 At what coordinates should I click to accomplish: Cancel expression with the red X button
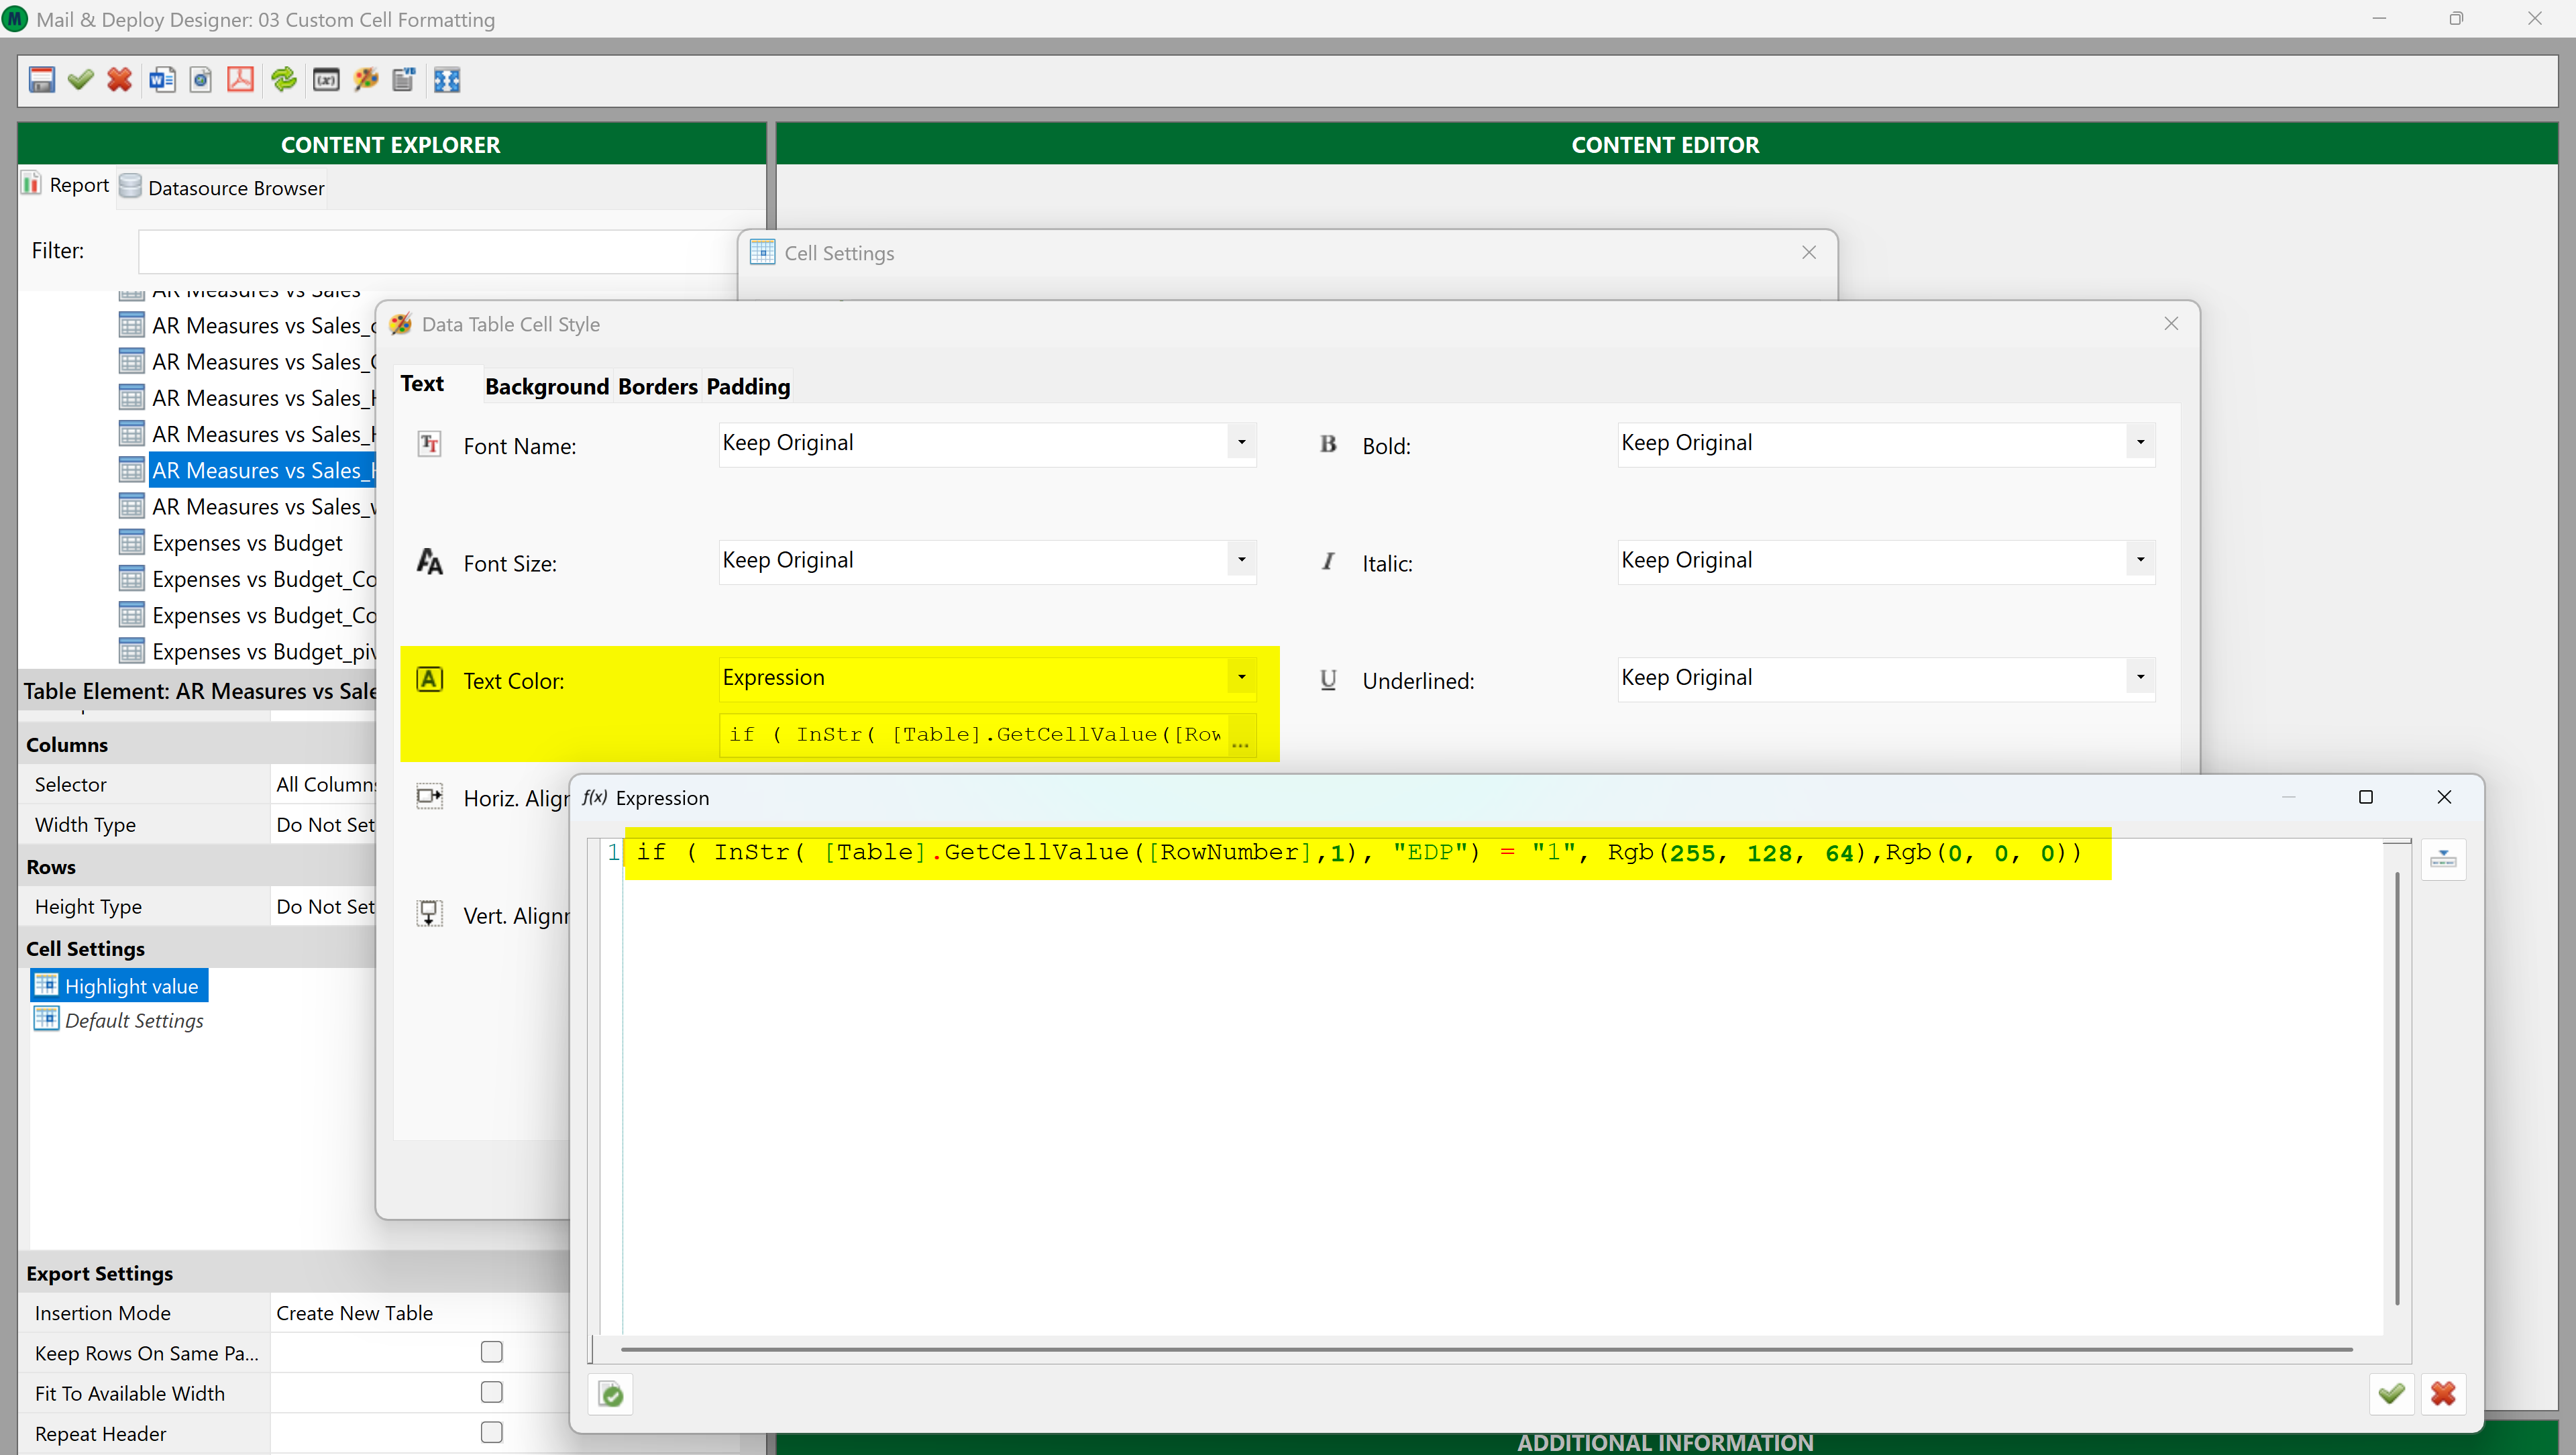pyautogui.click(x=2443, y=1394)
